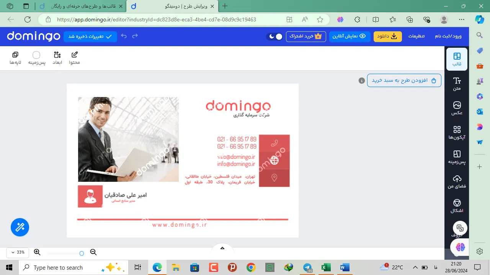Click نمایش آنلاین online preview button
This screenshot has height=275, width=490.
click(x=350, y=36)
